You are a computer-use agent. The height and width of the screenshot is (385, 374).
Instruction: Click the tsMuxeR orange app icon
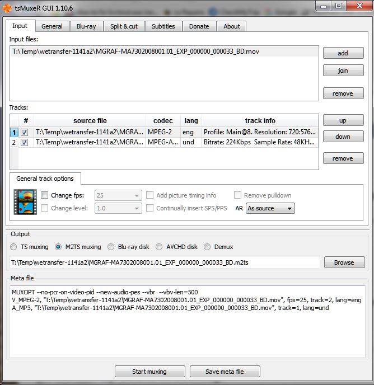7,8
